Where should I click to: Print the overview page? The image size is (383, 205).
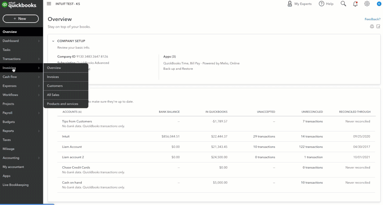(x=372, y=26)
